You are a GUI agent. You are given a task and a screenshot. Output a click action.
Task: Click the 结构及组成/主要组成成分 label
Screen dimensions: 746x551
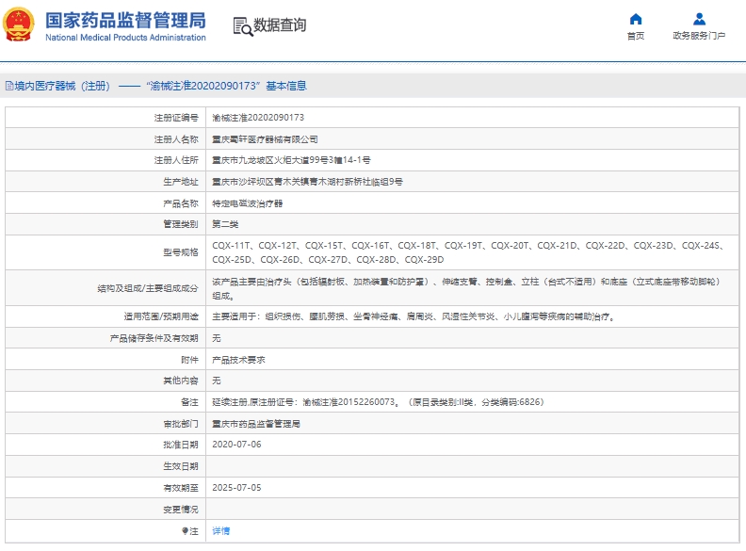(148, 288)
